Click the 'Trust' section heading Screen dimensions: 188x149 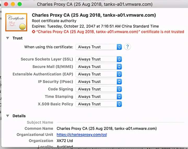pos(17,38)
